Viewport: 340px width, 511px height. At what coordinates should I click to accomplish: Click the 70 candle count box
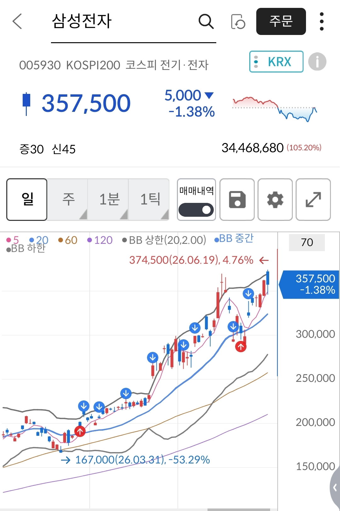click(307, 242)
